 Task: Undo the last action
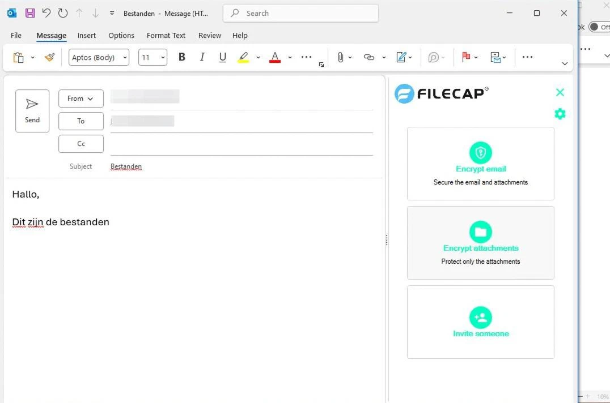tap(46, 13)
